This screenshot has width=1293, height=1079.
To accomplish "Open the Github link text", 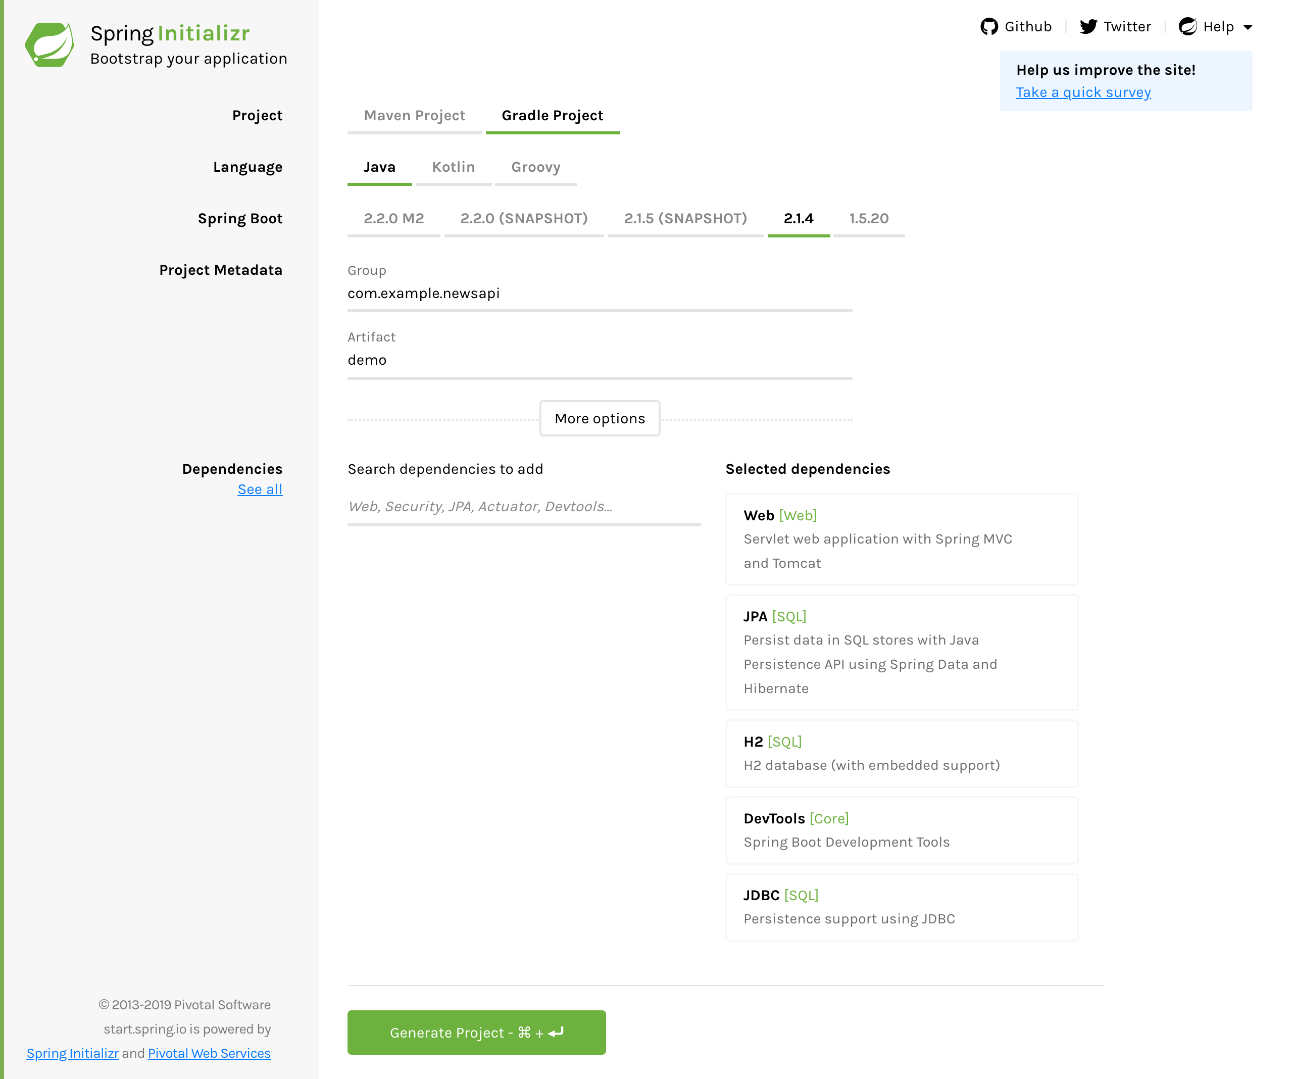I will [1028, 26].
